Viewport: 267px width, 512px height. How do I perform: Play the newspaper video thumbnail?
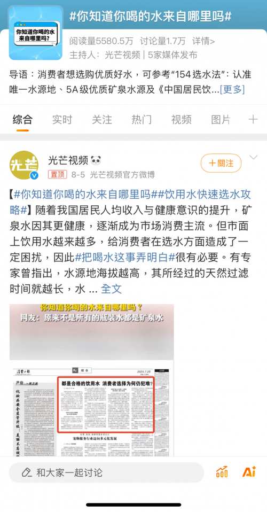pyautogui.click(x=92, y=380)
